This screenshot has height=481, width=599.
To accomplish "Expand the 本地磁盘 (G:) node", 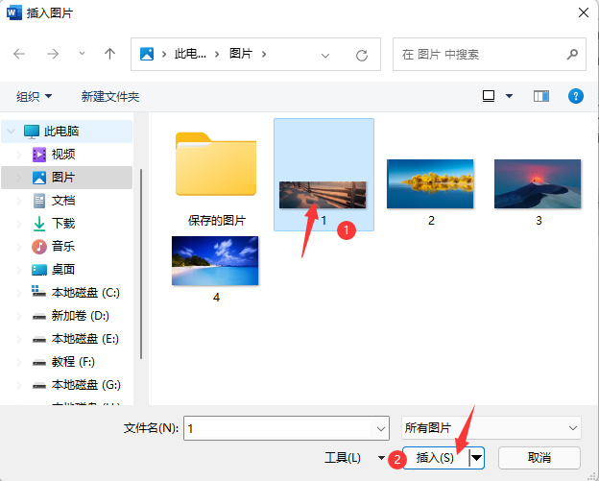I will (18, 385).
